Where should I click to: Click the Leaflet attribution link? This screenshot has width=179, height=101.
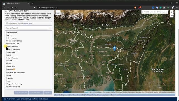coord(86,92)
